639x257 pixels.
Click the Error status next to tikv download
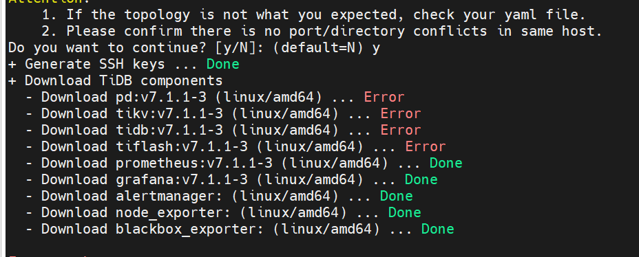coord(401,113)
